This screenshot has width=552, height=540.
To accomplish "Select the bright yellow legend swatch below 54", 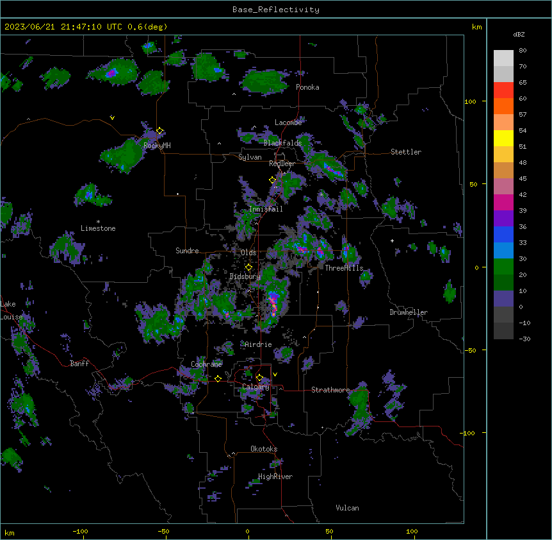I will [x=503, y=138].
